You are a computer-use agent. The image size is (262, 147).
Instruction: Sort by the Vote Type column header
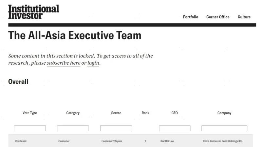point(30,113)
